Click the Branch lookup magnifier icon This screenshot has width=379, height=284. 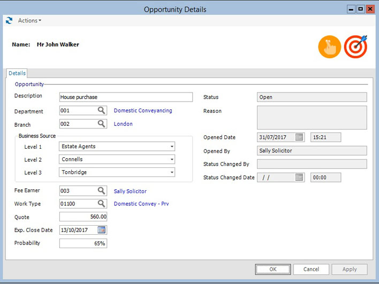(x=101, y=124)
